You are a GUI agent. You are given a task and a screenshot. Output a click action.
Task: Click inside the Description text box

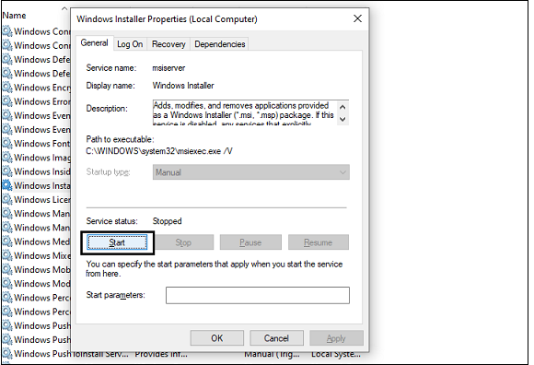pyautogui.click(x=245, y=112)
